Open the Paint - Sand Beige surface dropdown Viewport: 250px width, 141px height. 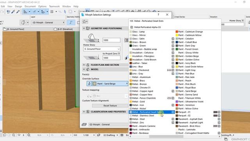point(110,83)
